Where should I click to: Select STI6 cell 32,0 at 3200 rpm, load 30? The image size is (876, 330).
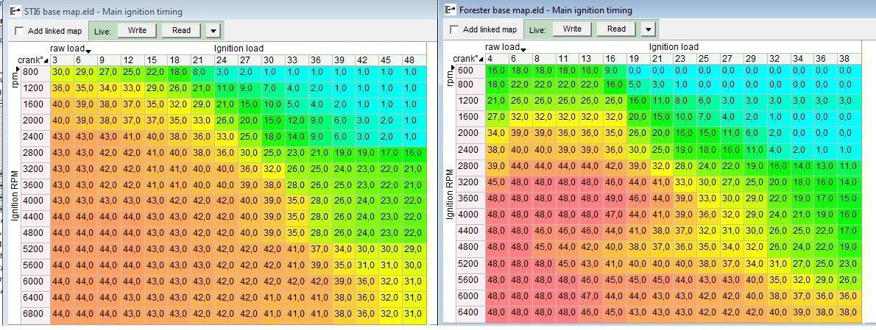point(272,168)
